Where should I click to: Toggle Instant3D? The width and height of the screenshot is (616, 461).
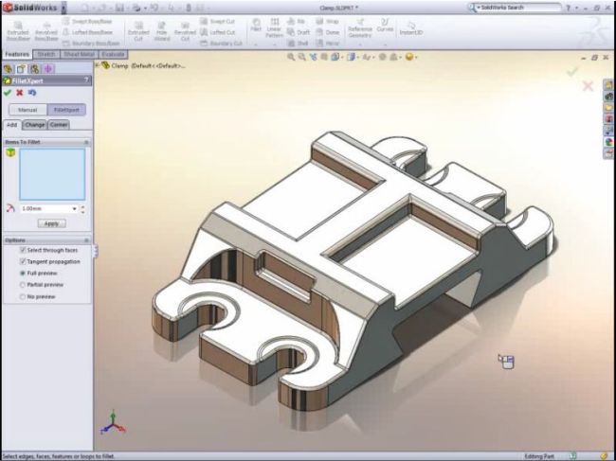click(411, 27)
